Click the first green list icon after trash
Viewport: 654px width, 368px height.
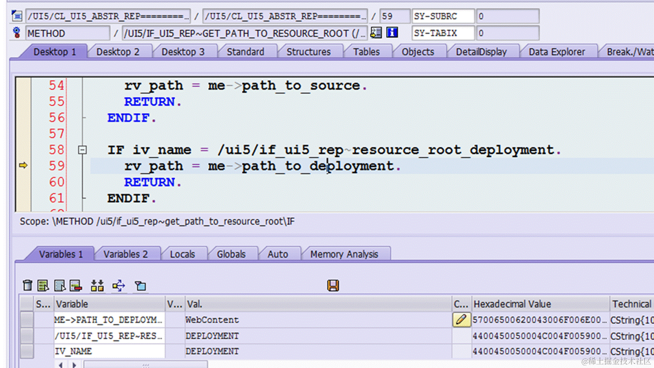click(x=43, y=285)
